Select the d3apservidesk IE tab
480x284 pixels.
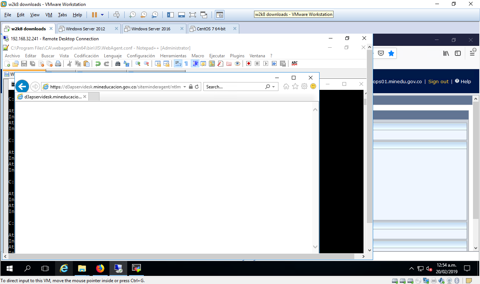tap(52, 97)
